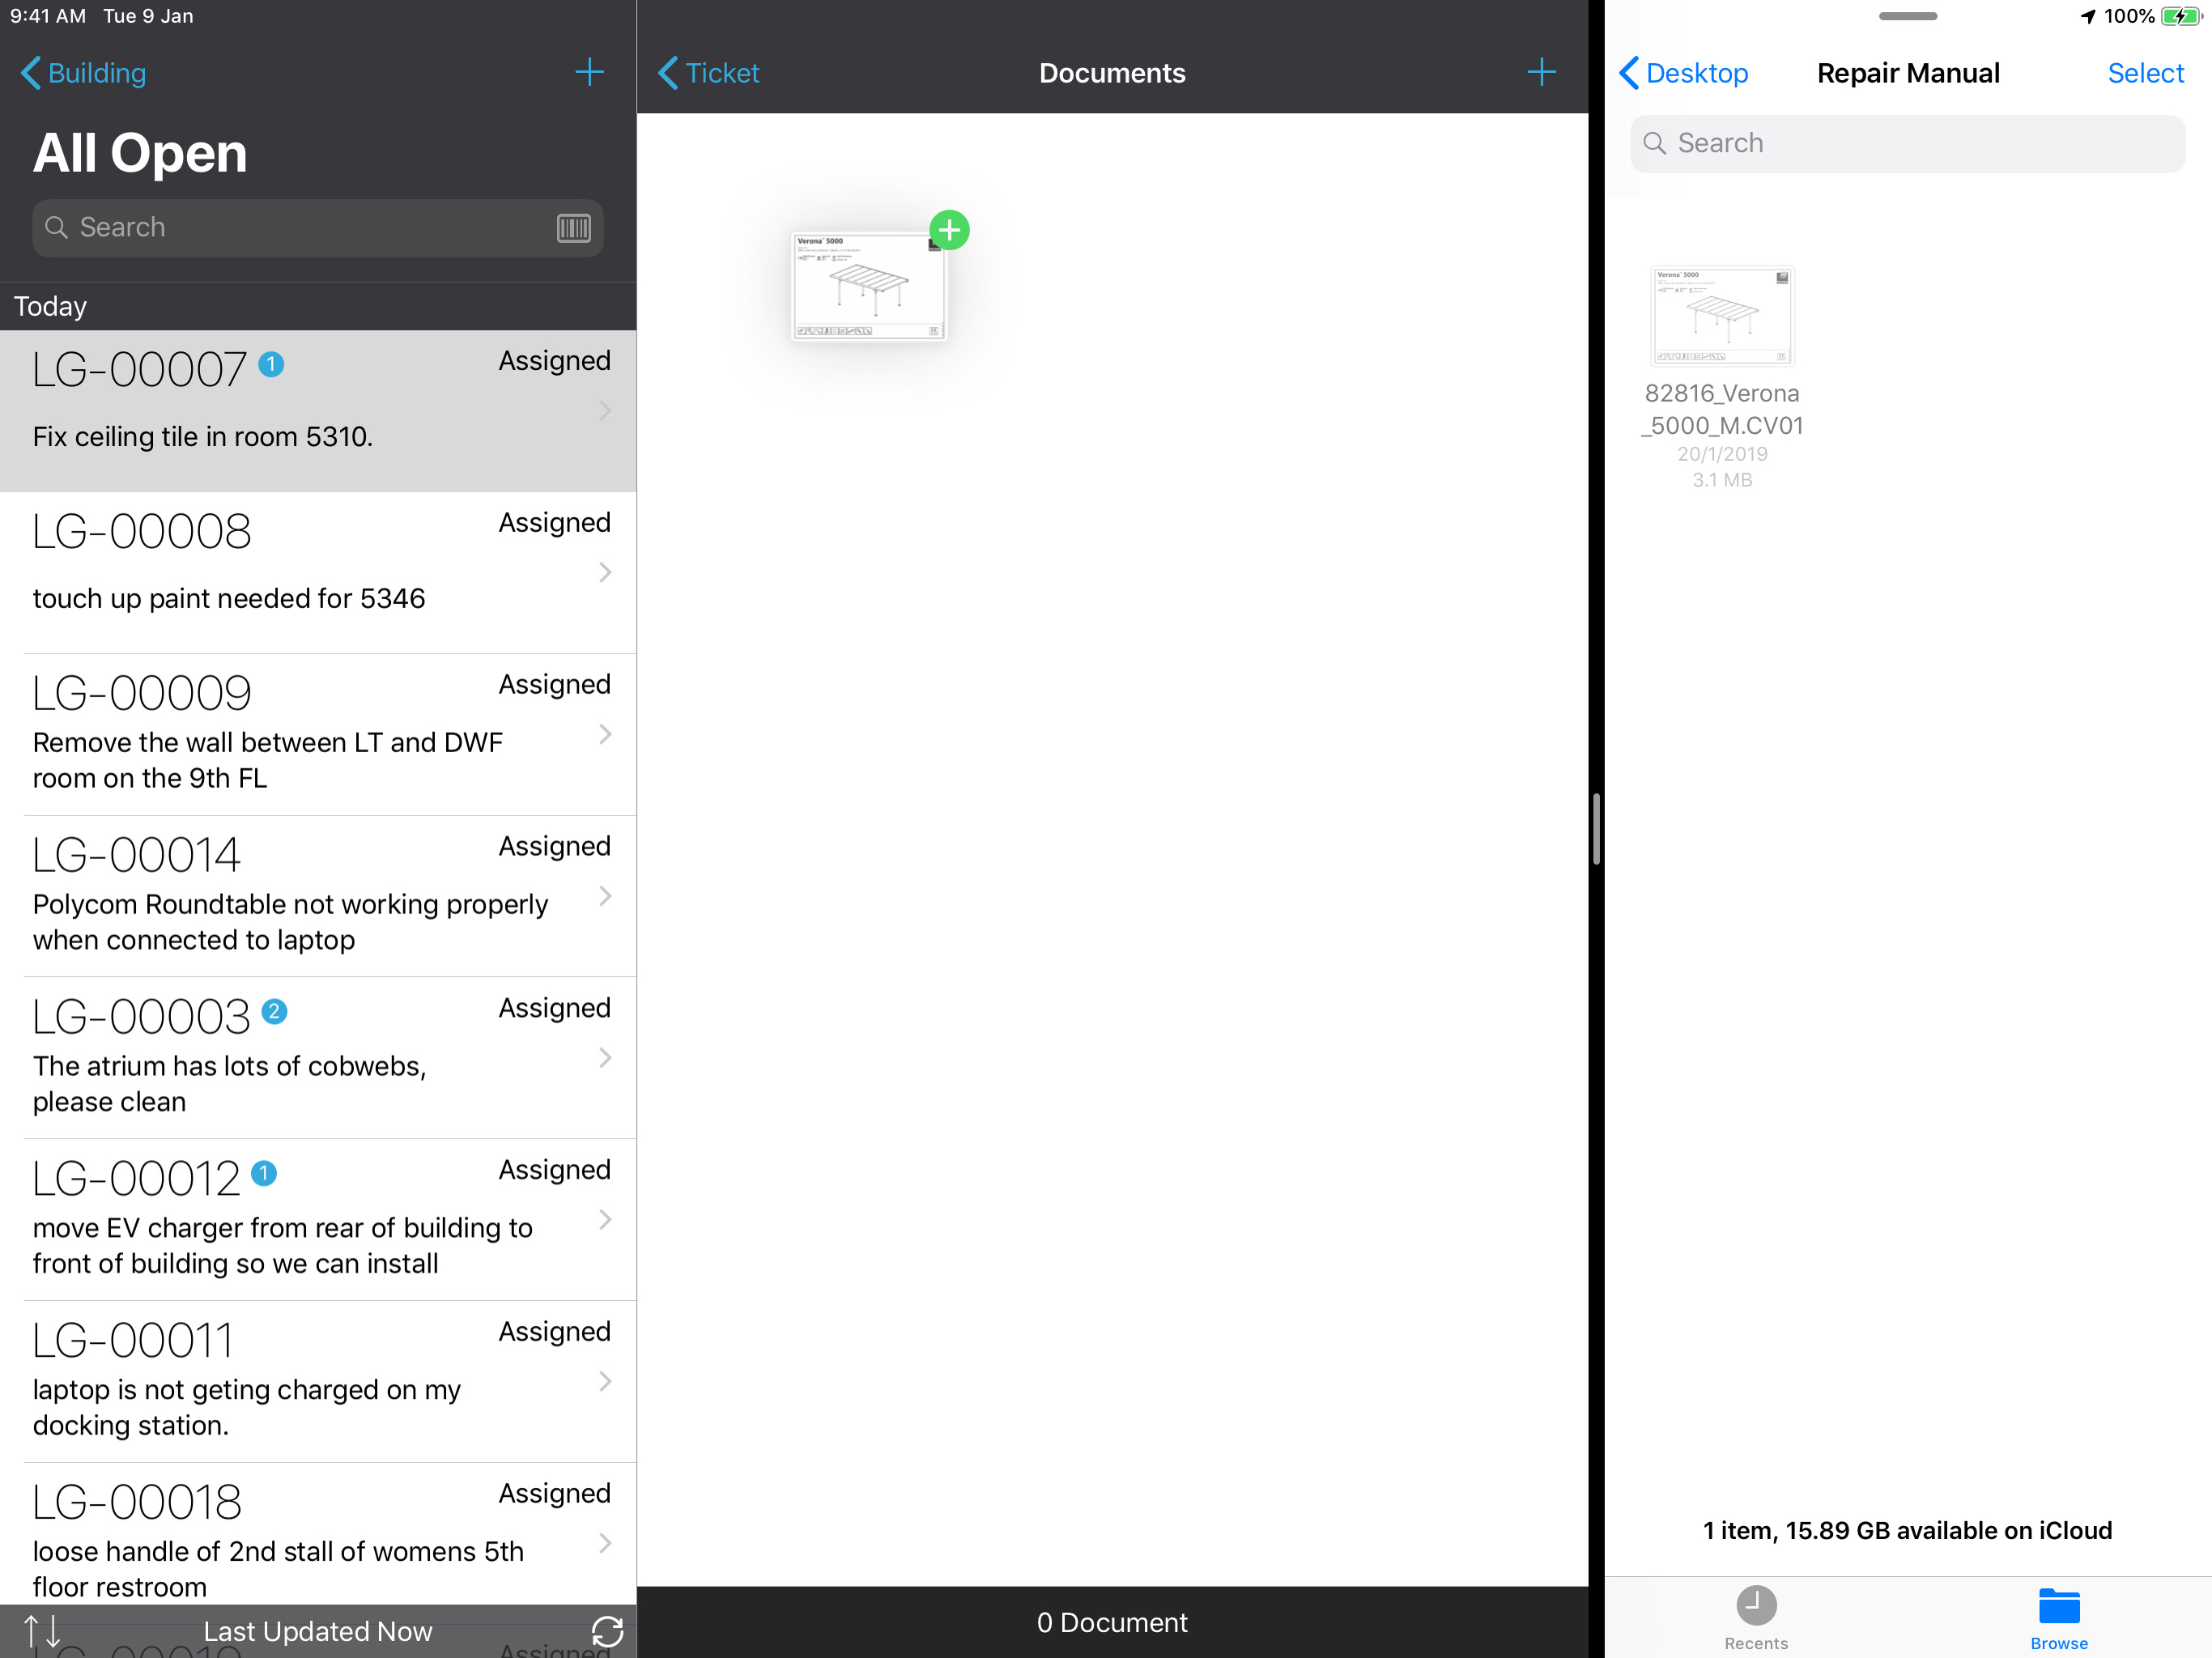Navigate back to Desktop folder
The image size is (2212, 1658).
point(1683,73)
